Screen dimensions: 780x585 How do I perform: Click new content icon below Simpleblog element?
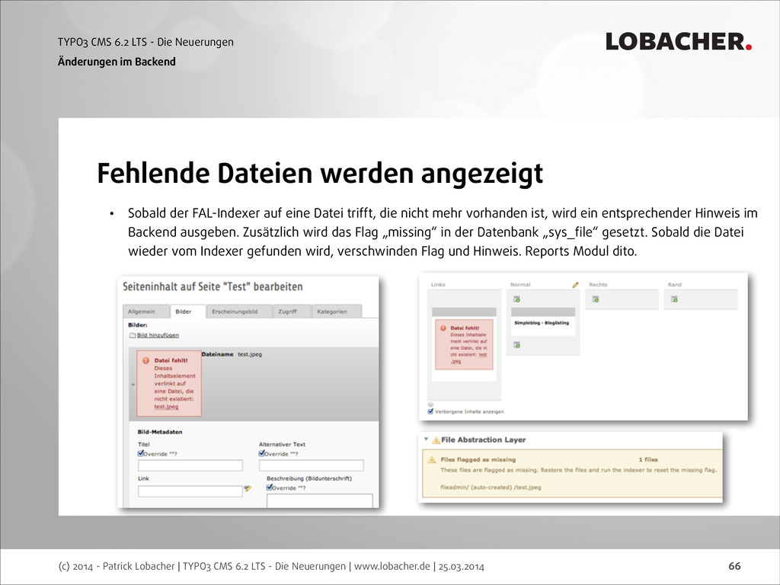pyautogui.click(x=517, y=344)
